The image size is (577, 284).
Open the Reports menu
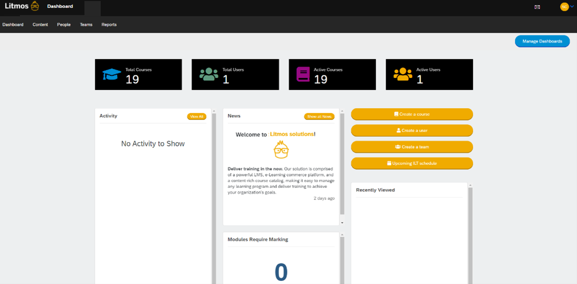point(109,25)
